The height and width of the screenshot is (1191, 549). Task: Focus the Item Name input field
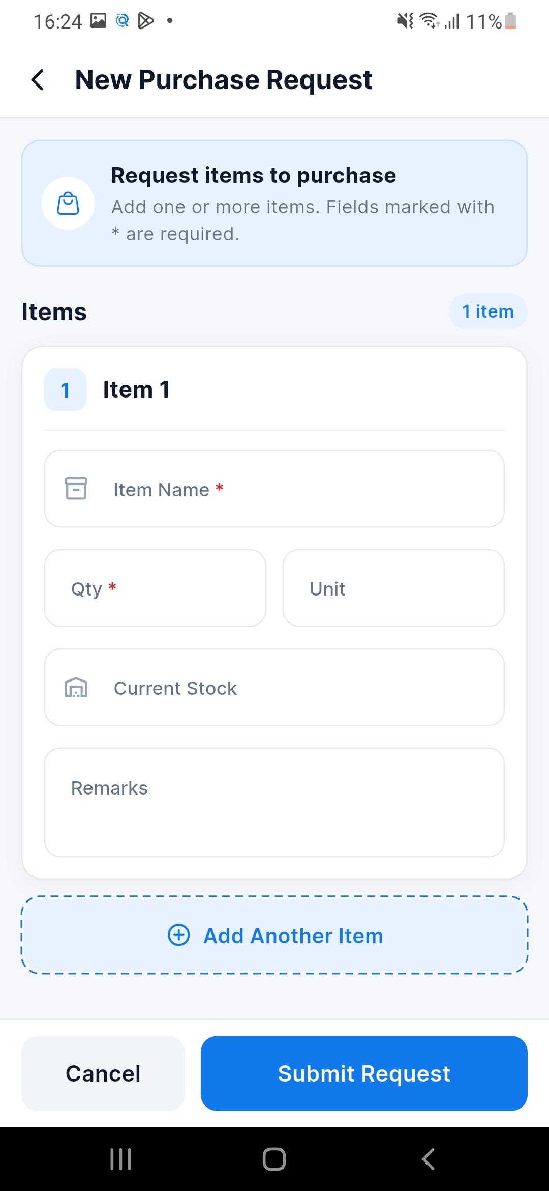click(274, 489)
